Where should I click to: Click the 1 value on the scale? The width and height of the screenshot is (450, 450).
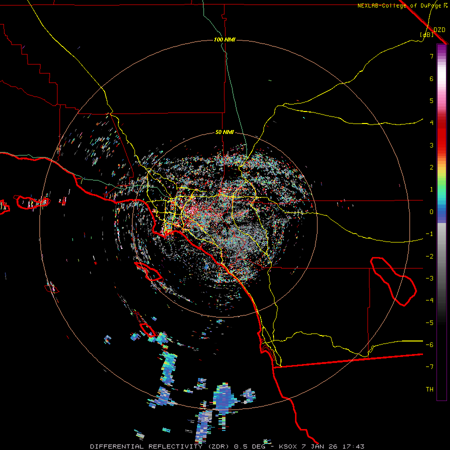[431, 189]
